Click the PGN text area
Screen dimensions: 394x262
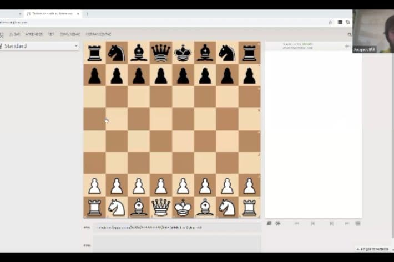click(176, 244)
